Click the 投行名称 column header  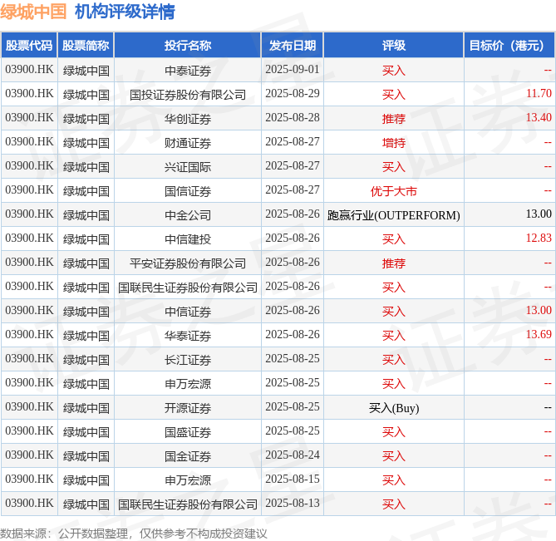coord(188,46)
